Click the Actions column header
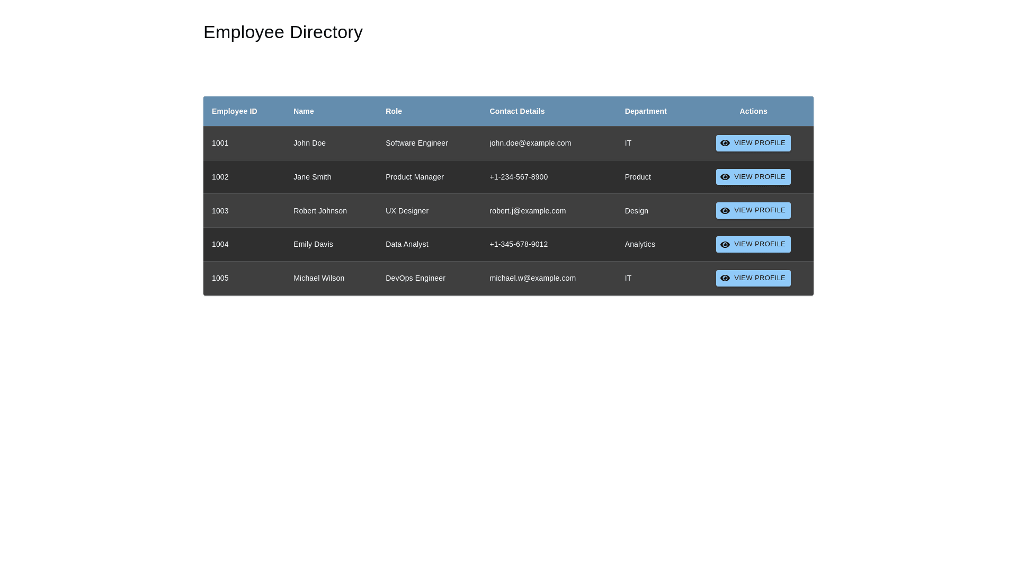1017x572 pixels. [x=753, y=111]
